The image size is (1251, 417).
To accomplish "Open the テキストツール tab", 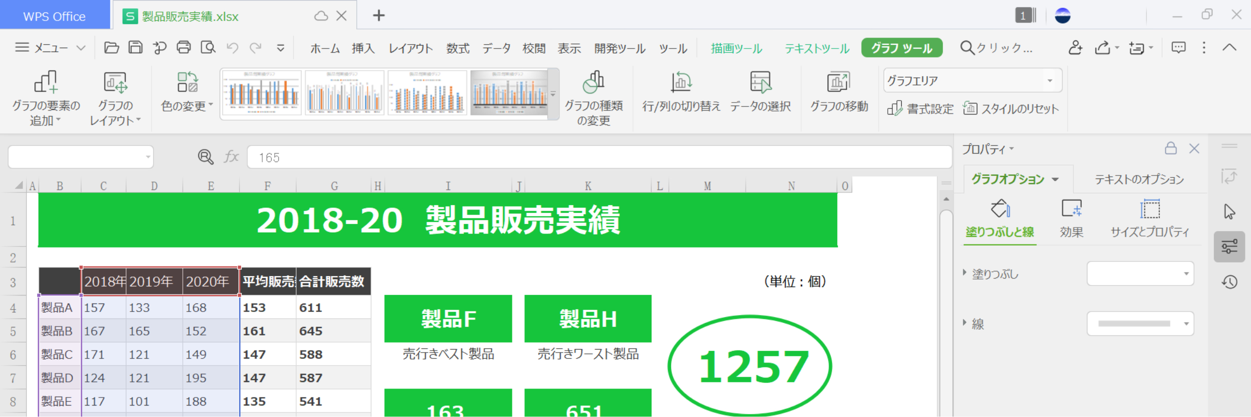I will (817, 48).
